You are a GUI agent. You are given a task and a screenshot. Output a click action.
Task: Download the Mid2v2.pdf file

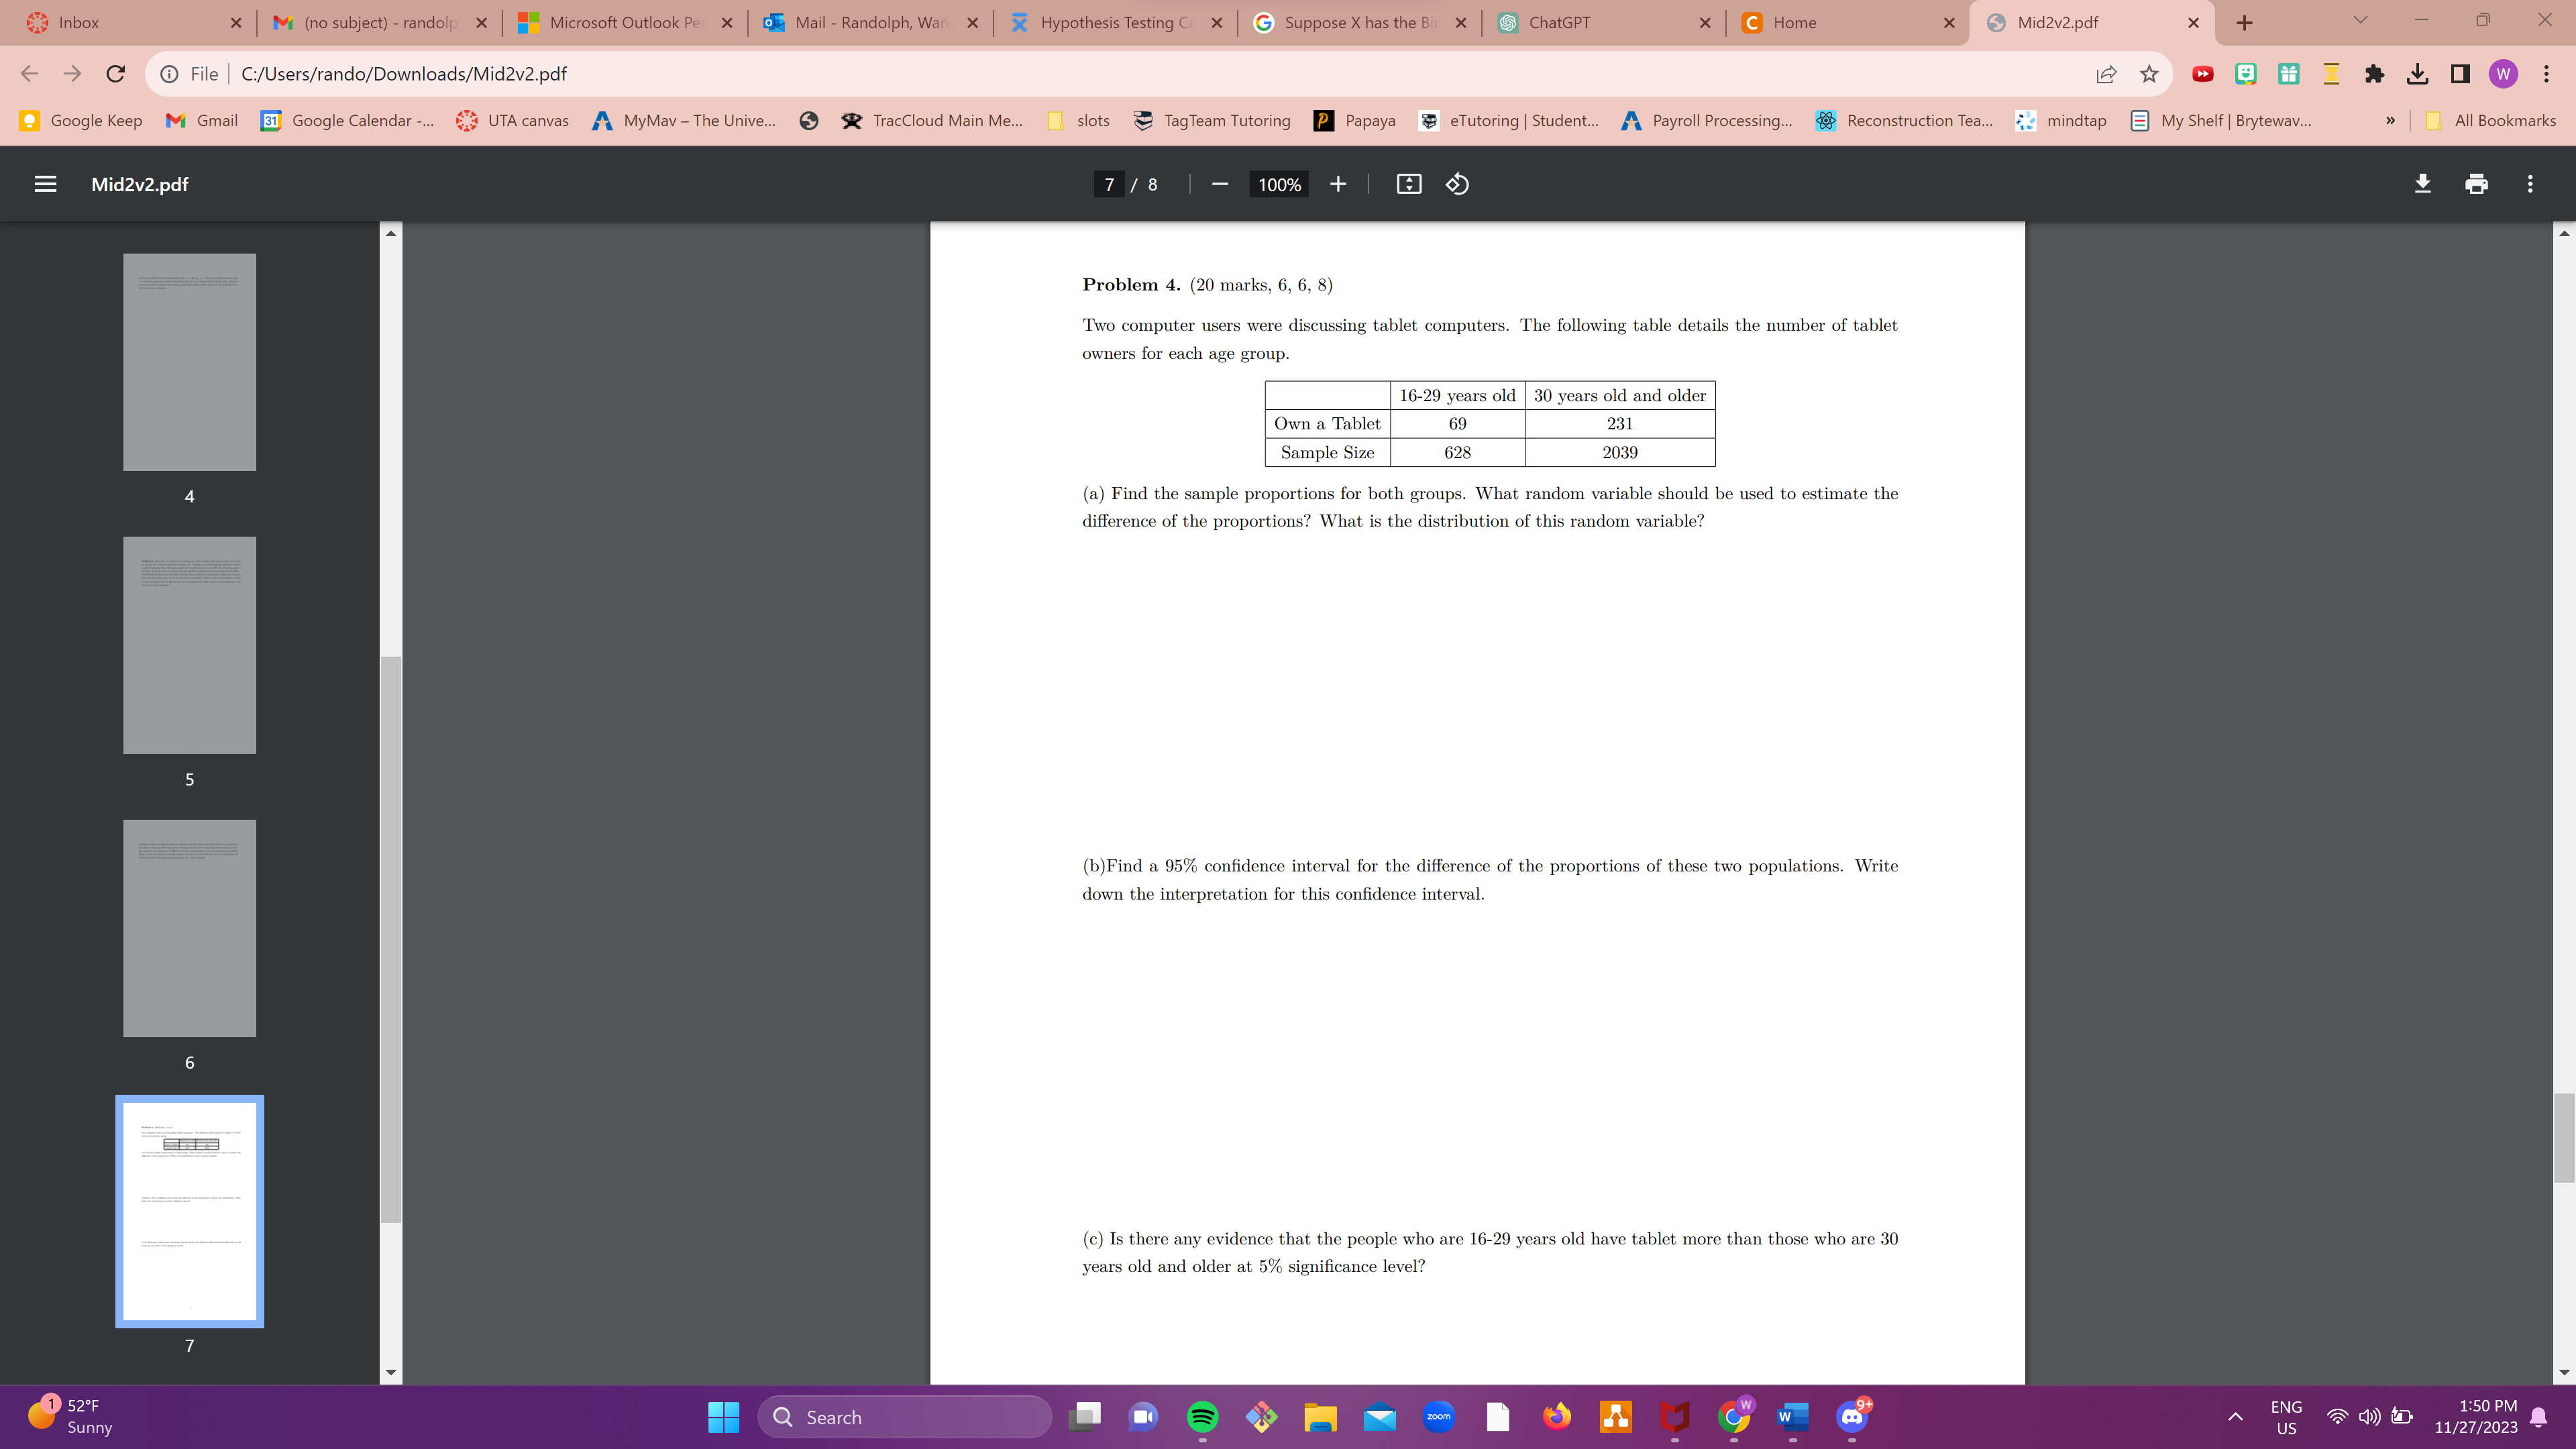[x=2422, y=184]
